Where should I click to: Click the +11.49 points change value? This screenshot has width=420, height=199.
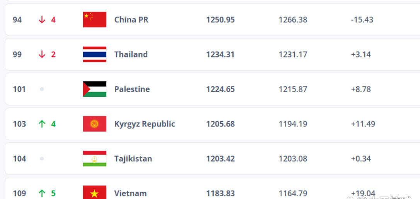tap(363, 124)
